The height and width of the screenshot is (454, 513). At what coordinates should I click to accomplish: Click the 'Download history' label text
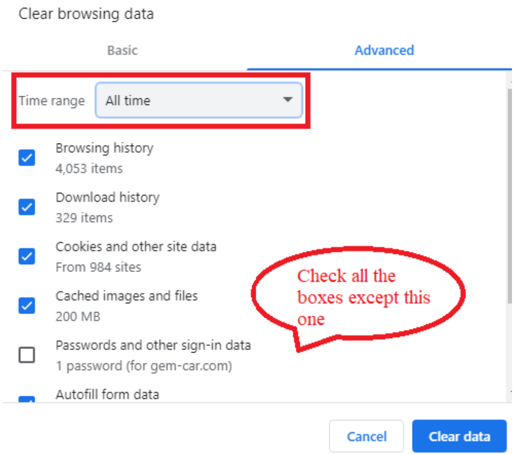coord(107,198)
